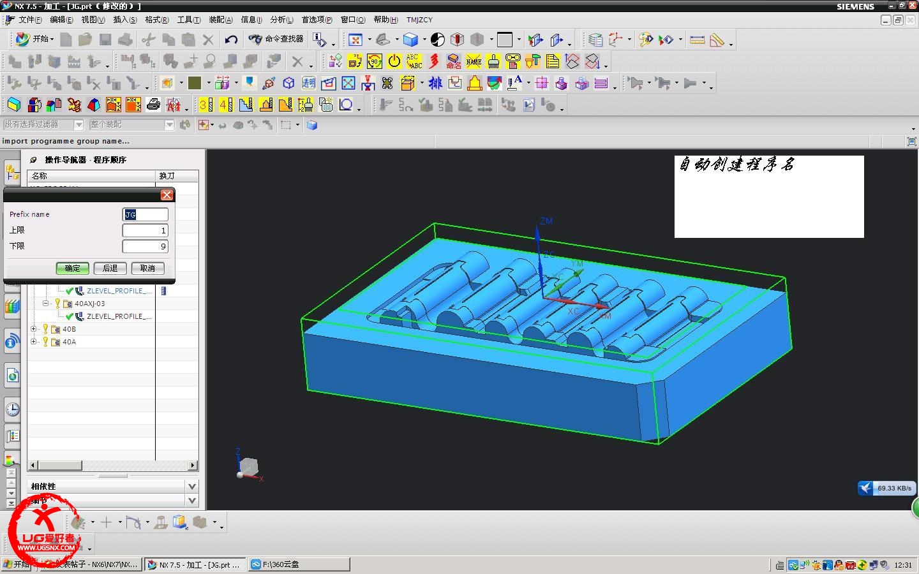Open the F:\360云盘 taskbar window
This screenshot has height=574, width=919.
[x=299, y=564]
